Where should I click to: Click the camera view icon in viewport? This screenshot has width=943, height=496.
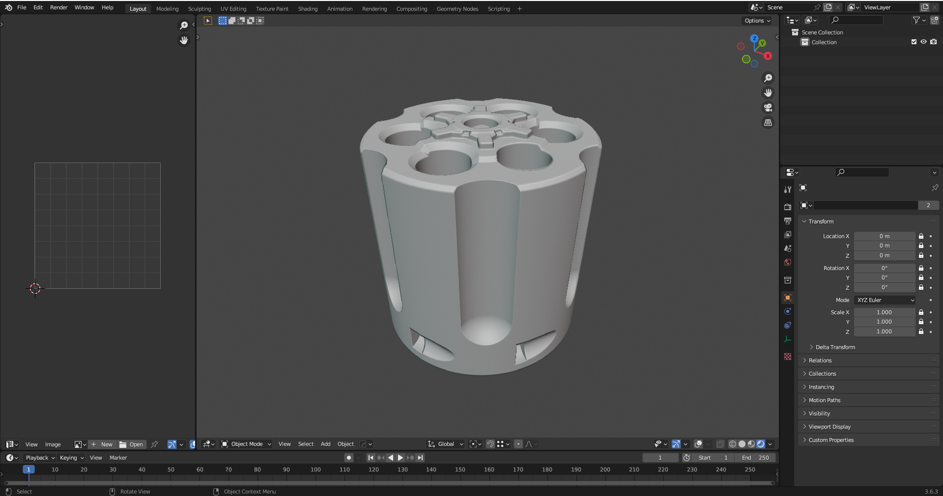click(x=768, y=108)
